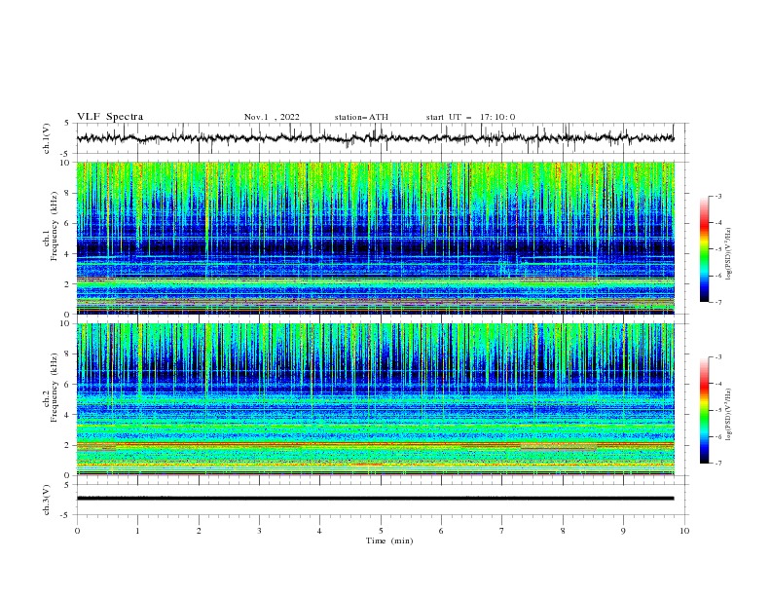Screen dimensions: 771x596
Task: Click the ch.3 voltage waveform trace
Action: pyautogui.click(x=375, y=499)
